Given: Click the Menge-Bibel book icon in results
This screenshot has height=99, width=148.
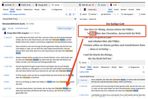Looking at the screenshot, I should [x=5, y=33].
